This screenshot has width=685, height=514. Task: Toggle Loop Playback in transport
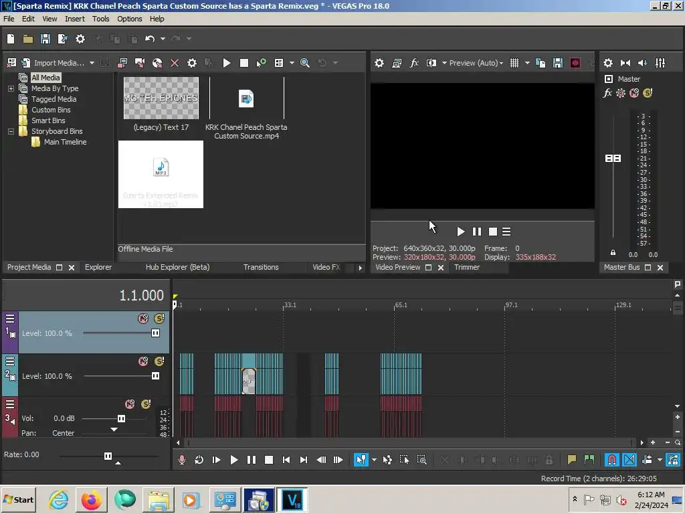[199, 460]
